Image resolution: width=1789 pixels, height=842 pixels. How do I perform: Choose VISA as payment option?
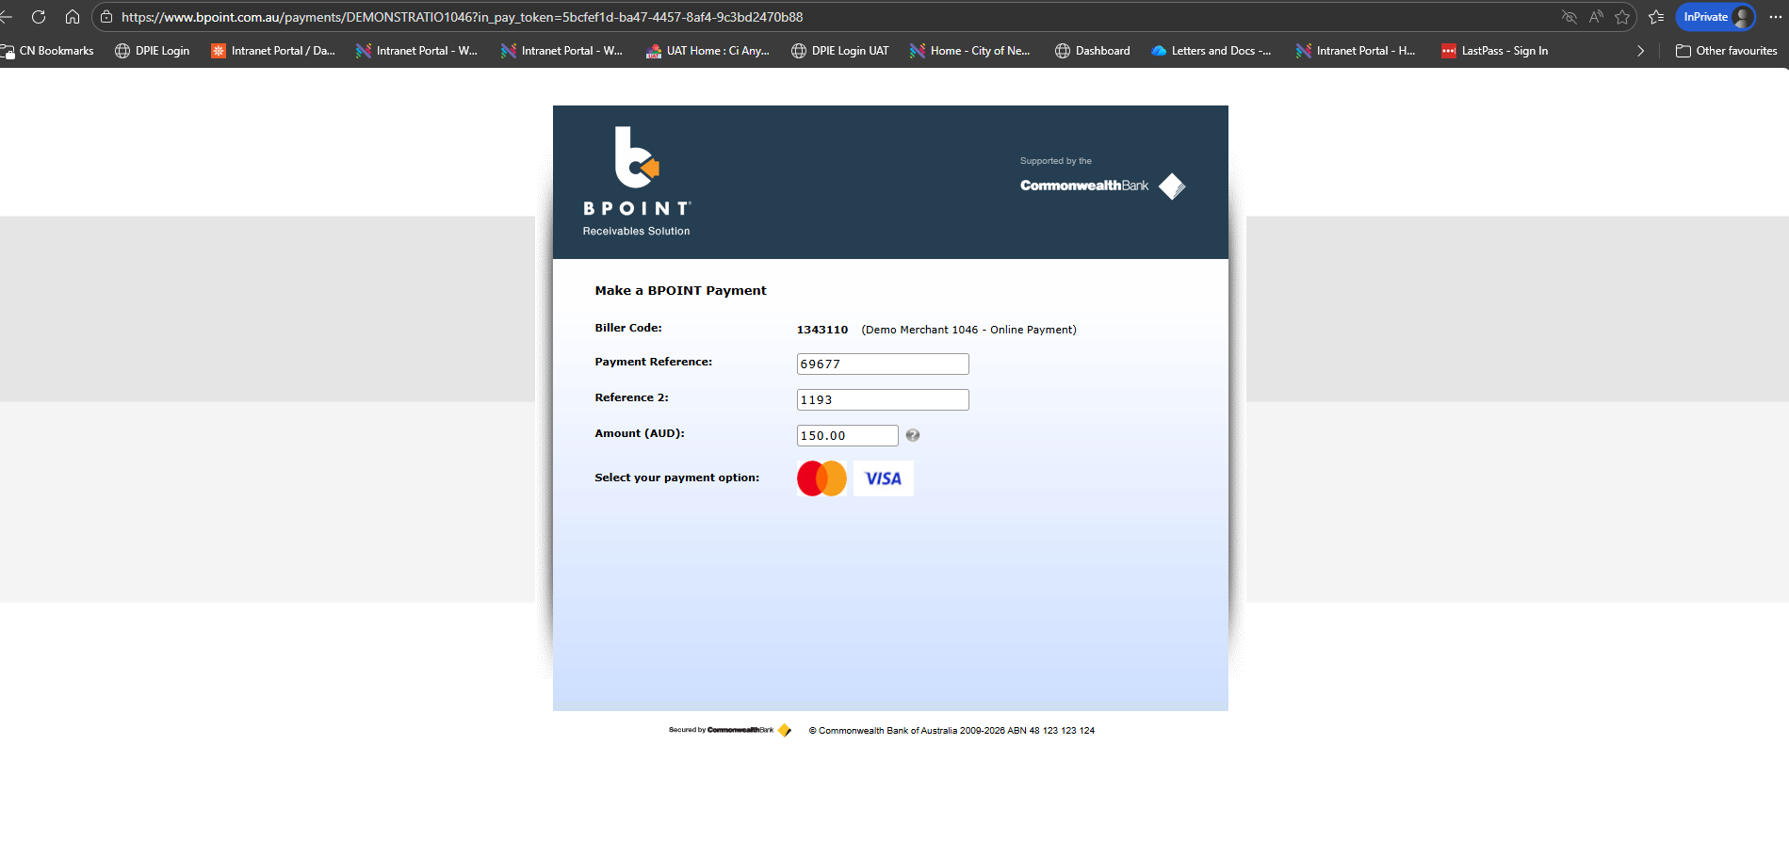(x=883, y=478)
